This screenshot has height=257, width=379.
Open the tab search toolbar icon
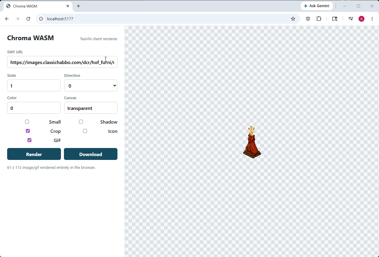(x=335, y=19)
